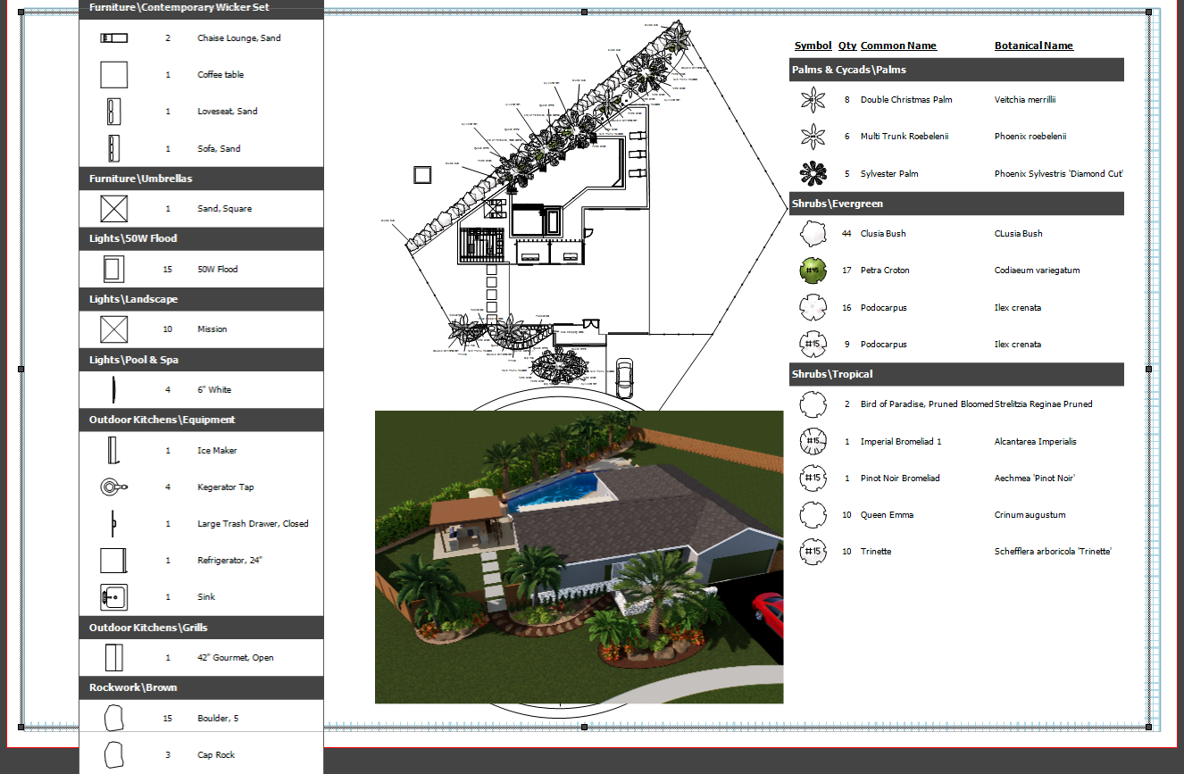1184x774 pixels.
Task: Select the Palms & Cycads\Palms header bar
Action: pos(956,70)
